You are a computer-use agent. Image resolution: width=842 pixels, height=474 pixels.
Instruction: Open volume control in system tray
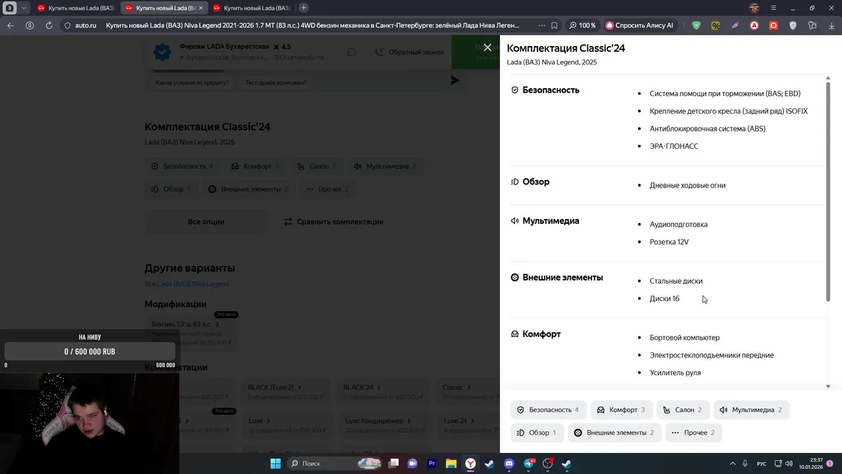(789, 463)
